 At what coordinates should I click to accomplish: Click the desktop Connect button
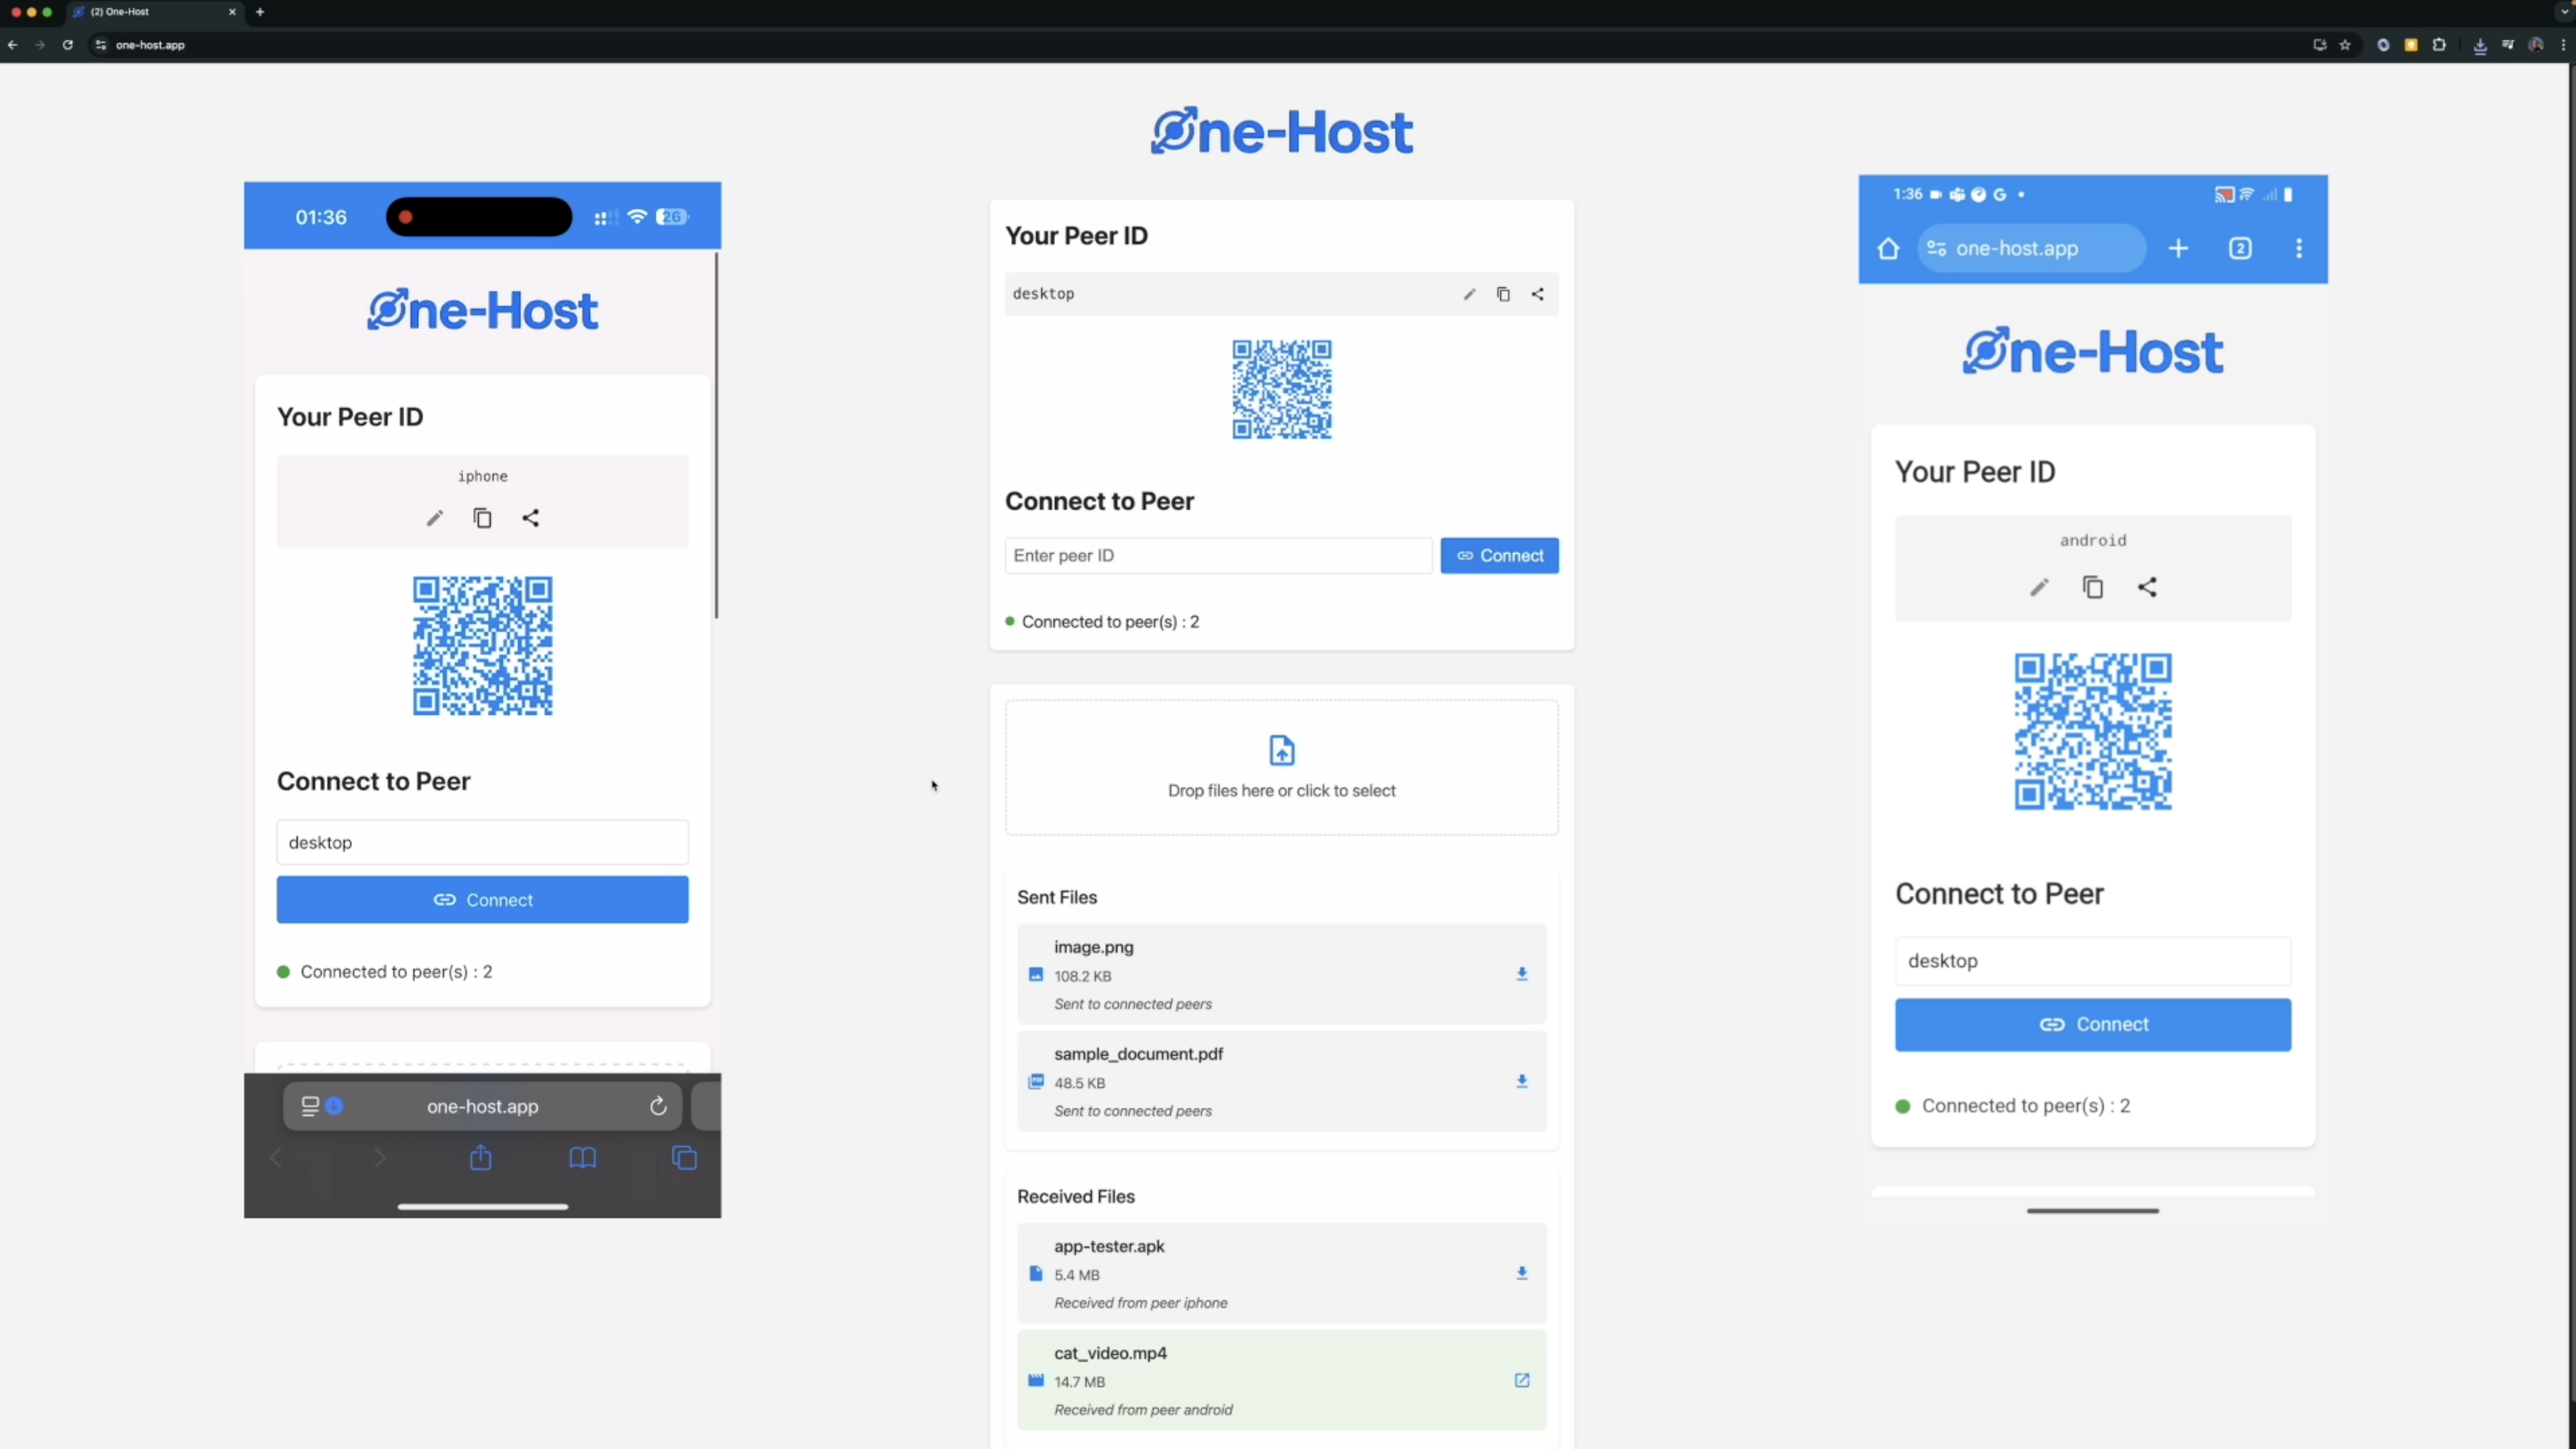click(x=1499, y=555)
